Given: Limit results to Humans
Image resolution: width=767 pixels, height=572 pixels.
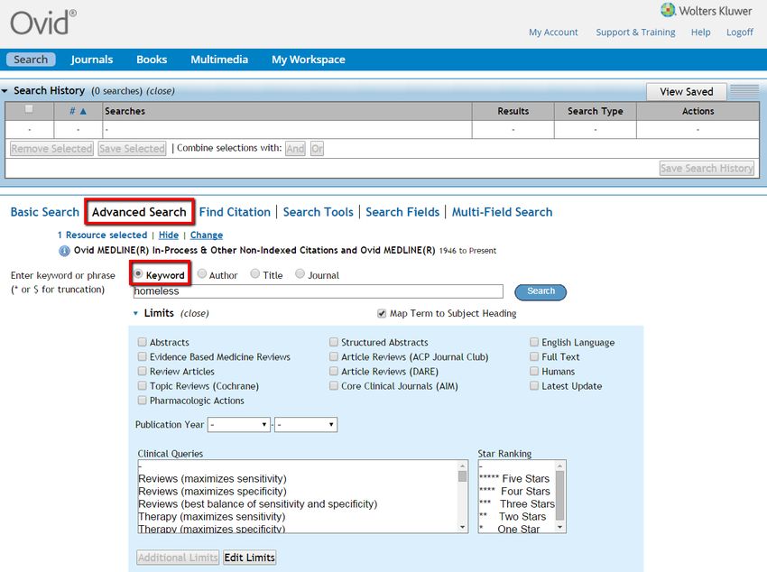Looking at the screenshot, I should click(534, 371).
